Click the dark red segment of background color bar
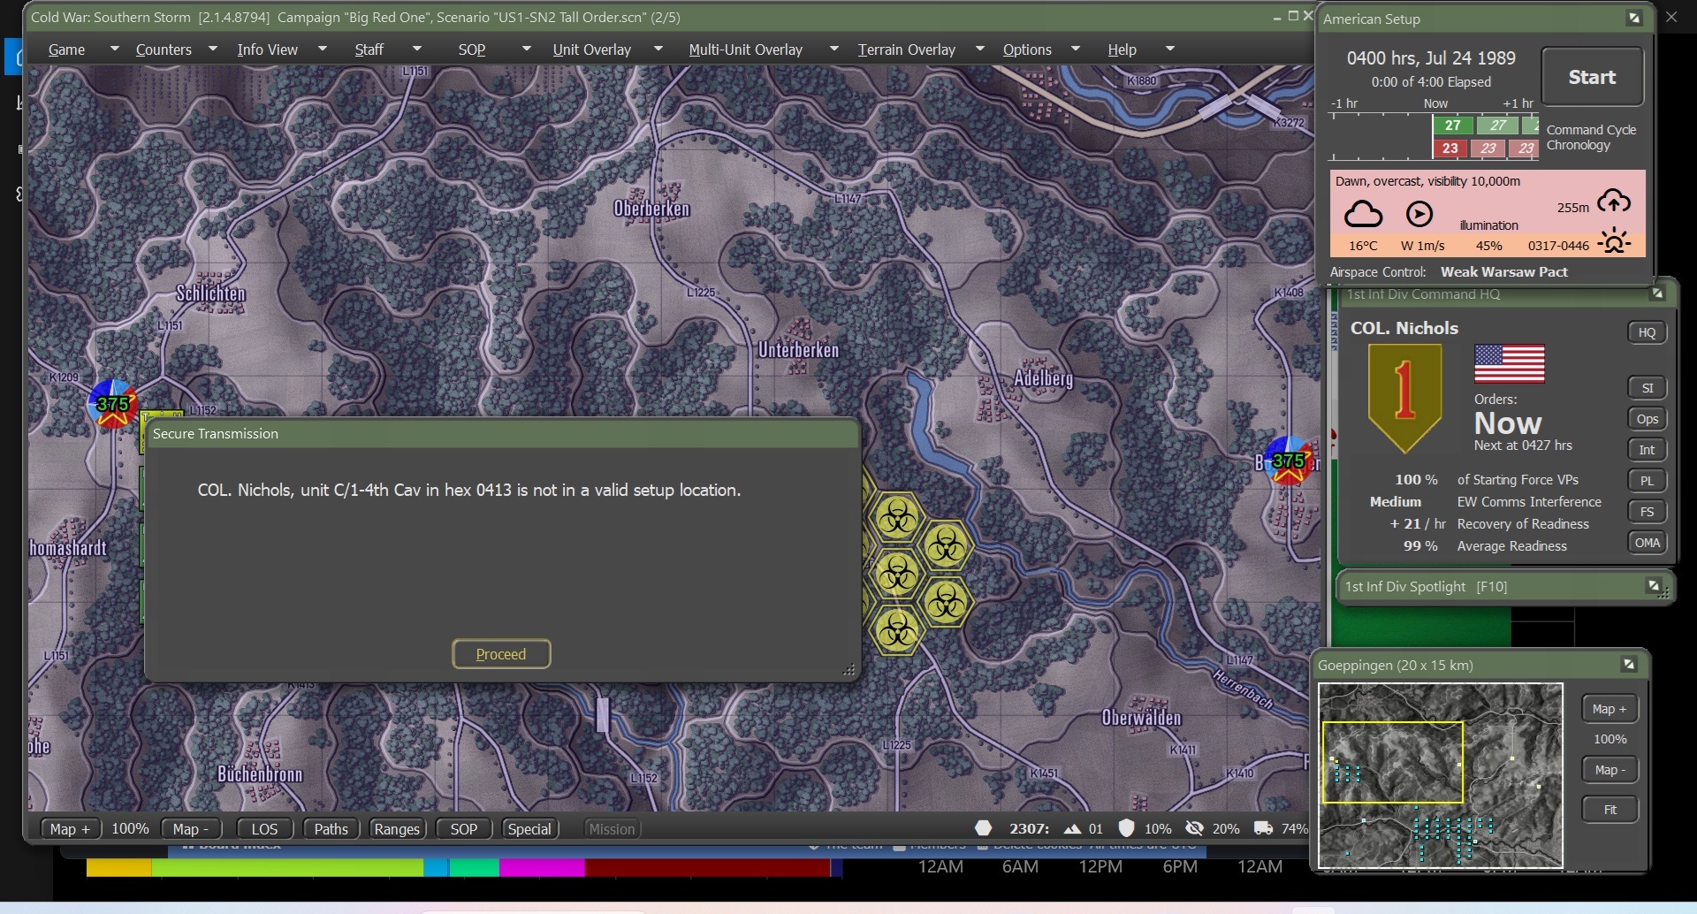This screenshot has height=914, width=1697. click(x=708, y=868)
